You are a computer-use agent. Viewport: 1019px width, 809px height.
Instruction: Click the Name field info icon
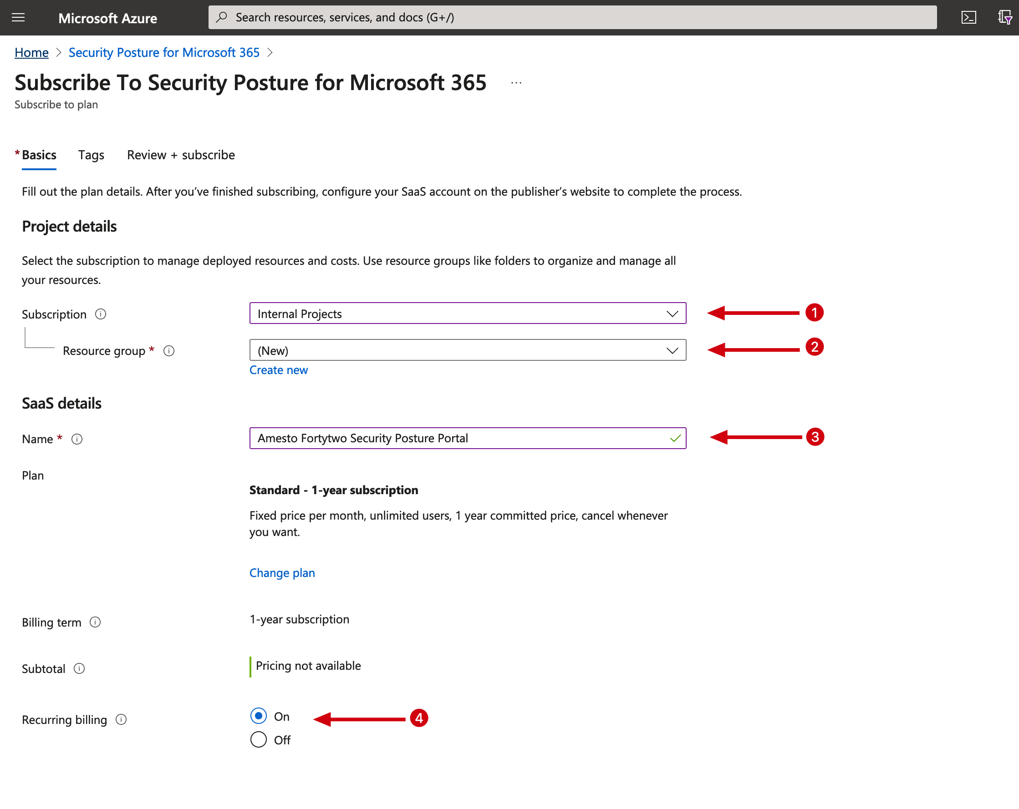pyautogui.click(x=77, y=439)
